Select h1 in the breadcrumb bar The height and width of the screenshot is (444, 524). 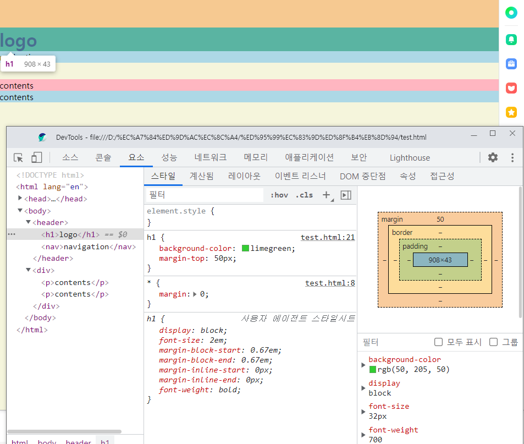(105, 441)
